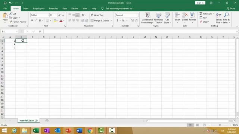Copy the selected cell
Viewport: 239px width, 134px height.
click(13, 18)
